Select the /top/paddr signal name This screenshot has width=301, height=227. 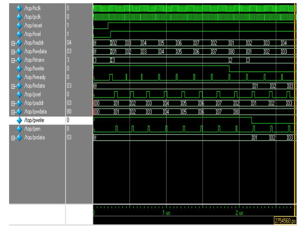tap(34, 103)
